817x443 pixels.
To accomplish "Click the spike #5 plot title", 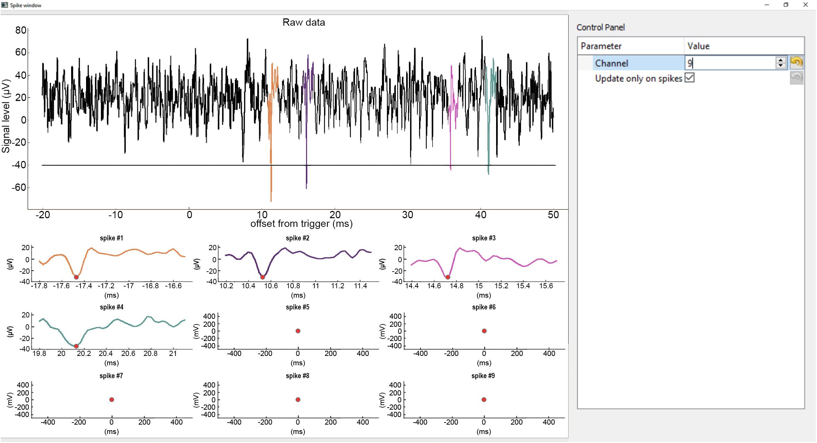I will click(298, 307).
